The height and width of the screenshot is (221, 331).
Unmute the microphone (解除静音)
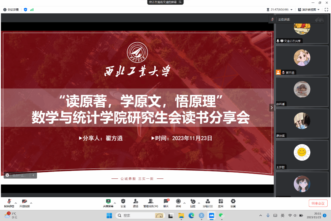coord(9,202)
